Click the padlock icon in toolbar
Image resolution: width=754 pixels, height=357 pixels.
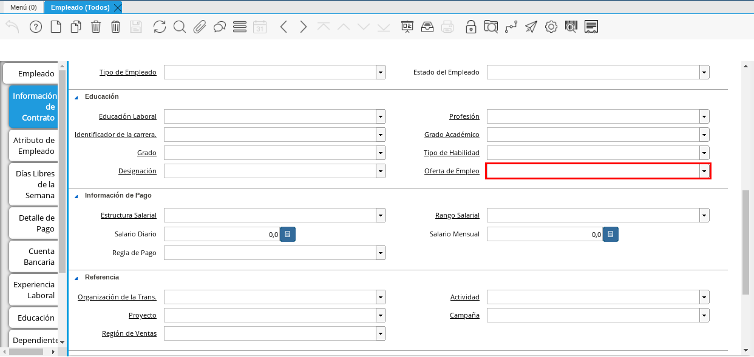tap(471, 27)
